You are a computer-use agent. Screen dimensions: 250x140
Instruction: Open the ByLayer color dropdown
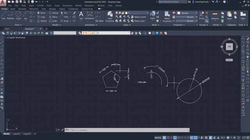(196, 13)
